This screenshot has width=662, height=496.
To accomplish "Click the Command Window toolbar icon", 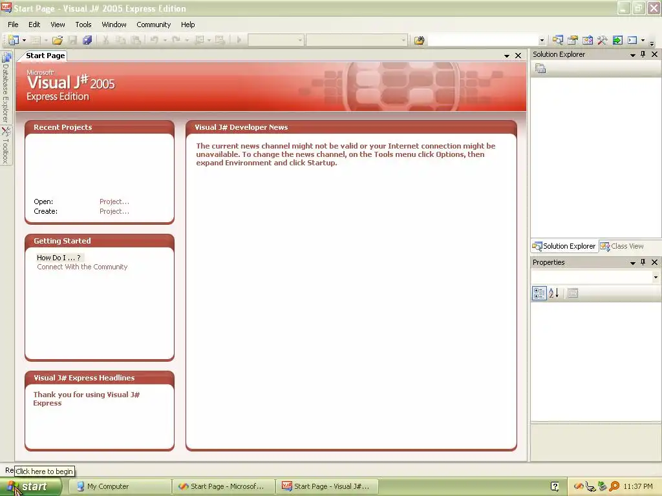I will (632, 40).
